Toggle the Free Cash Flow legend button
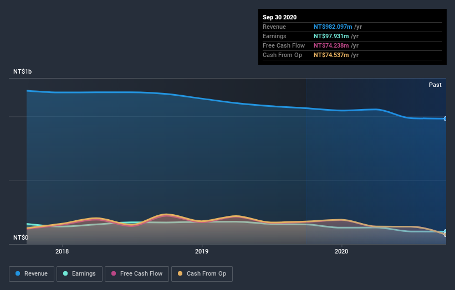Image resolution: width=455 pixels, height=290 pixels. pyautogui.click(x=137, y=274)
